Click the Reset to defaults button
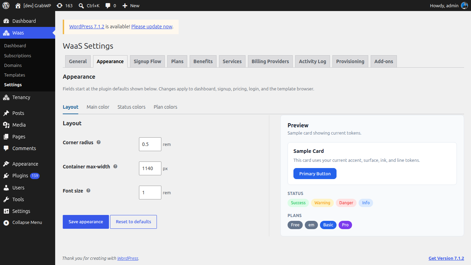Viewport: 471px width, 265px height. [x=133, y=222]
